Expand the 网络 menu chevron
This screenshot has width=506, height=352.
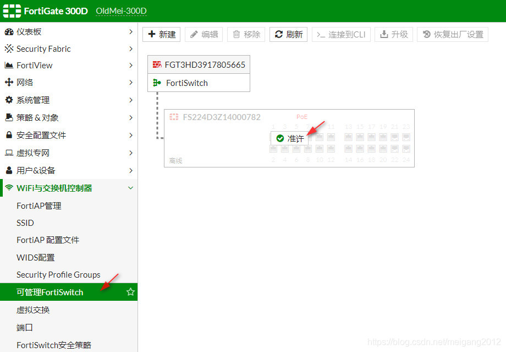click(x=131, y=83)
